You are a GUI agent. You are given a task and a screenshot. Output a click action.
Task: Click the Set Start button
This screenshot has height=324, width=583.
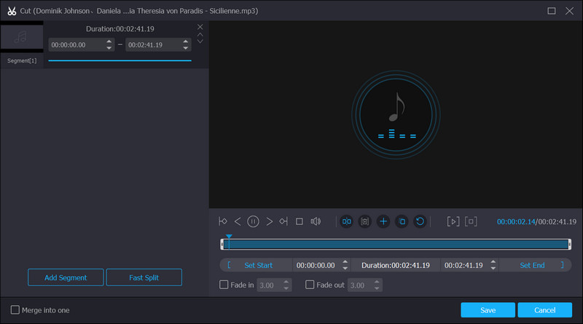click(x=258, y=265)
